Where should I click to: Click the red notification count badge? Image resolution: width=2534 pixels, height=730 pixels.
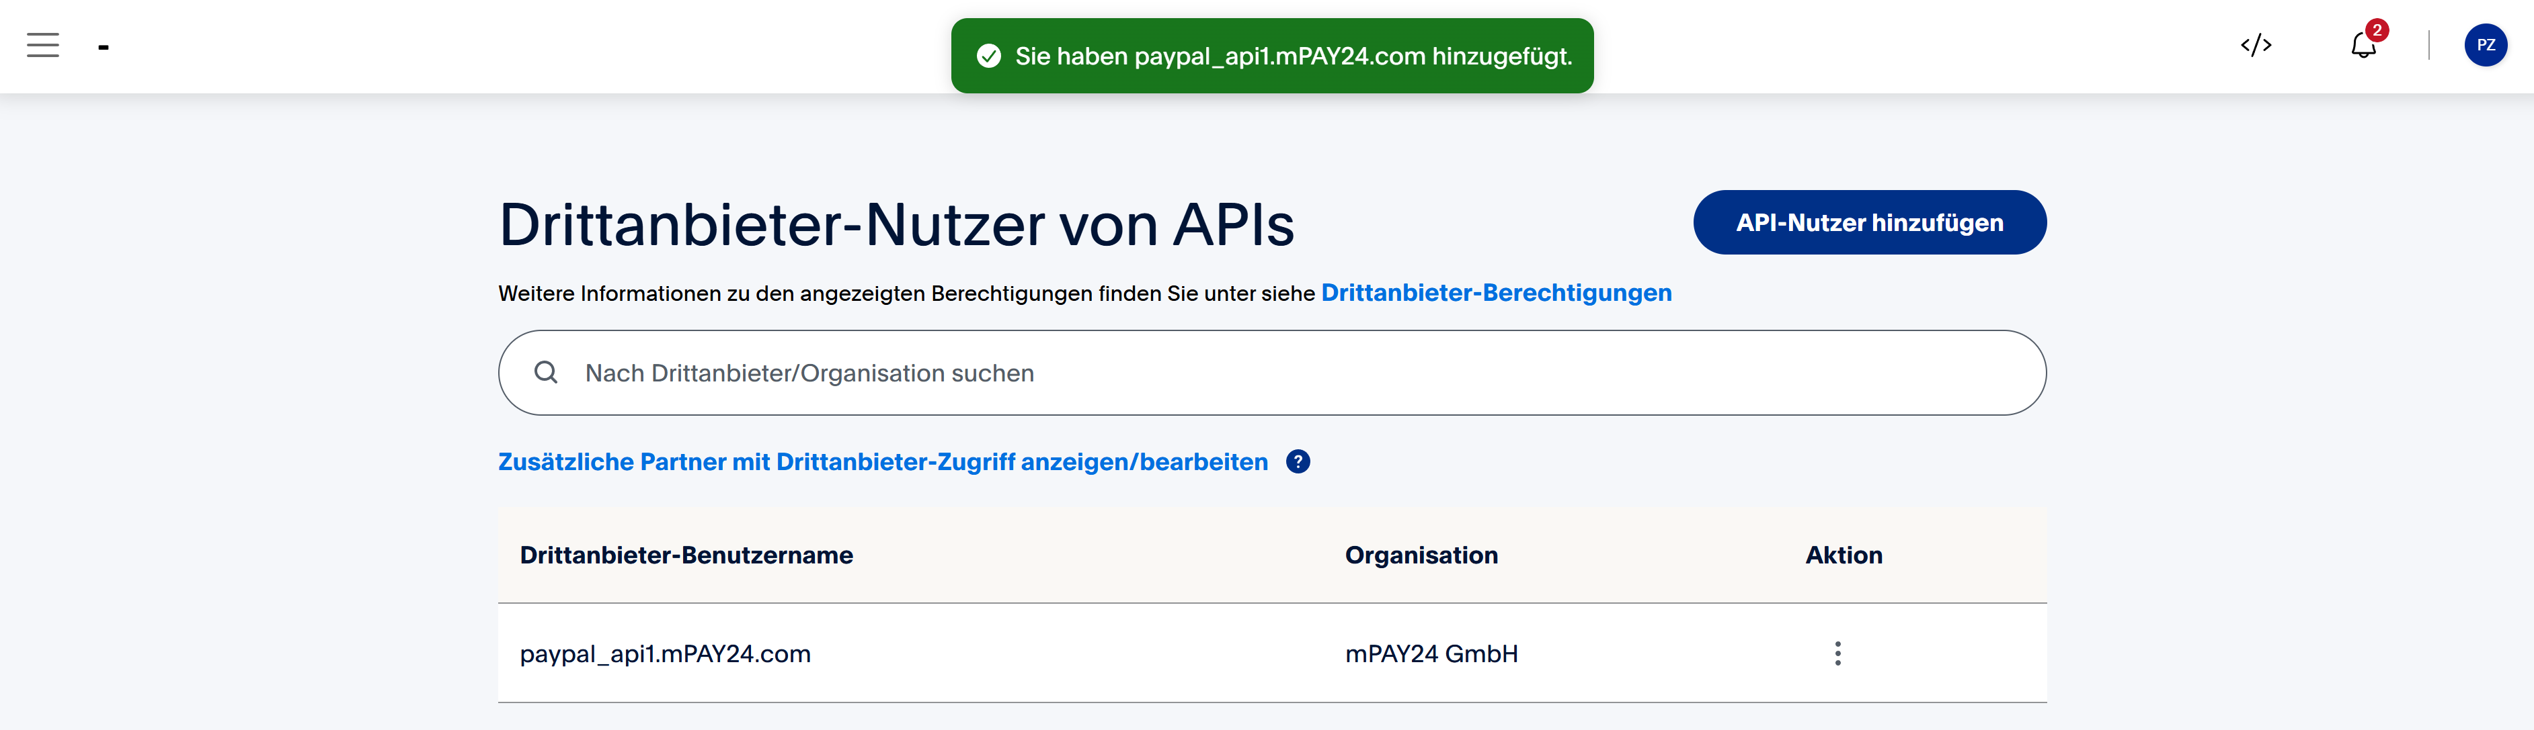[x=2377, y=30]
